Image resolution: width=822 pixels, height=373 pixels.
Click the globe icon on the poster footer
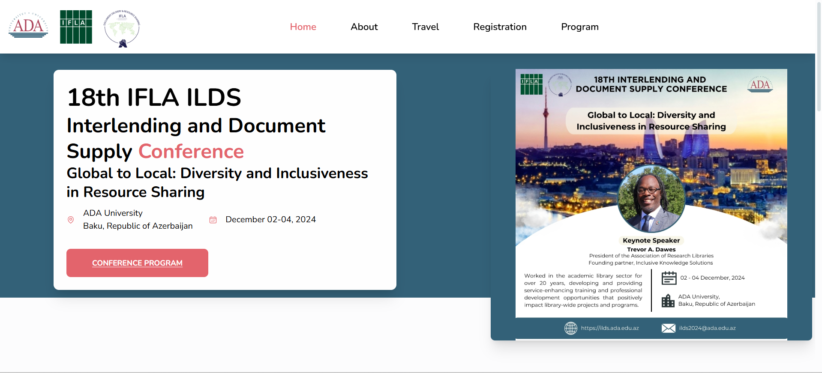click(571, 328)
